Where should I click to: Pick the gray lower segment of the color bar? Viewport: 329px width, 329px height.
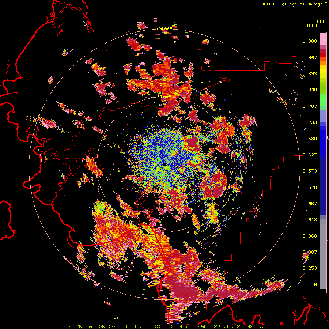323,254
